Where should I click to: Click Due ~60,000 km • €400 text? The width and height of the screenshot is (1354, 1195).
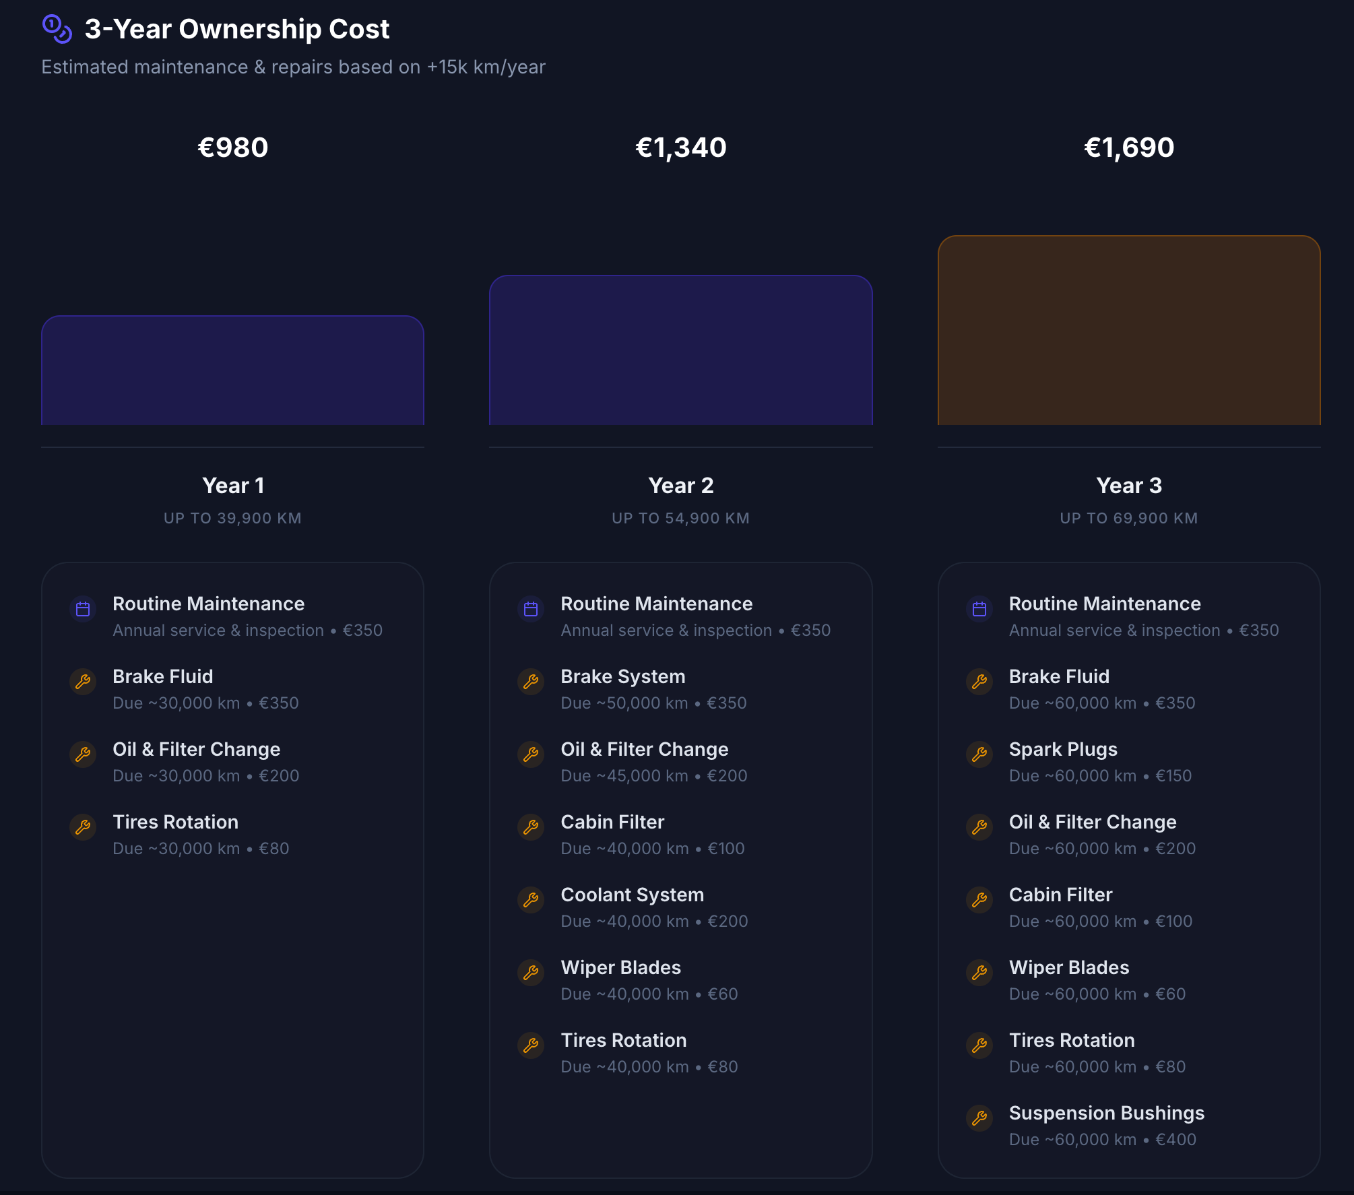pyautogui.click(x=1103, y=1140)
